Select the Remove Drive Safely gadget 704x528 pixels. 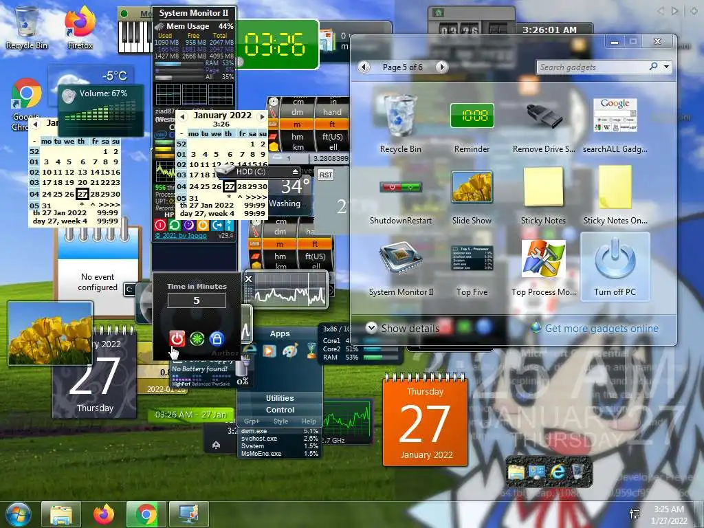click(543, 124)
